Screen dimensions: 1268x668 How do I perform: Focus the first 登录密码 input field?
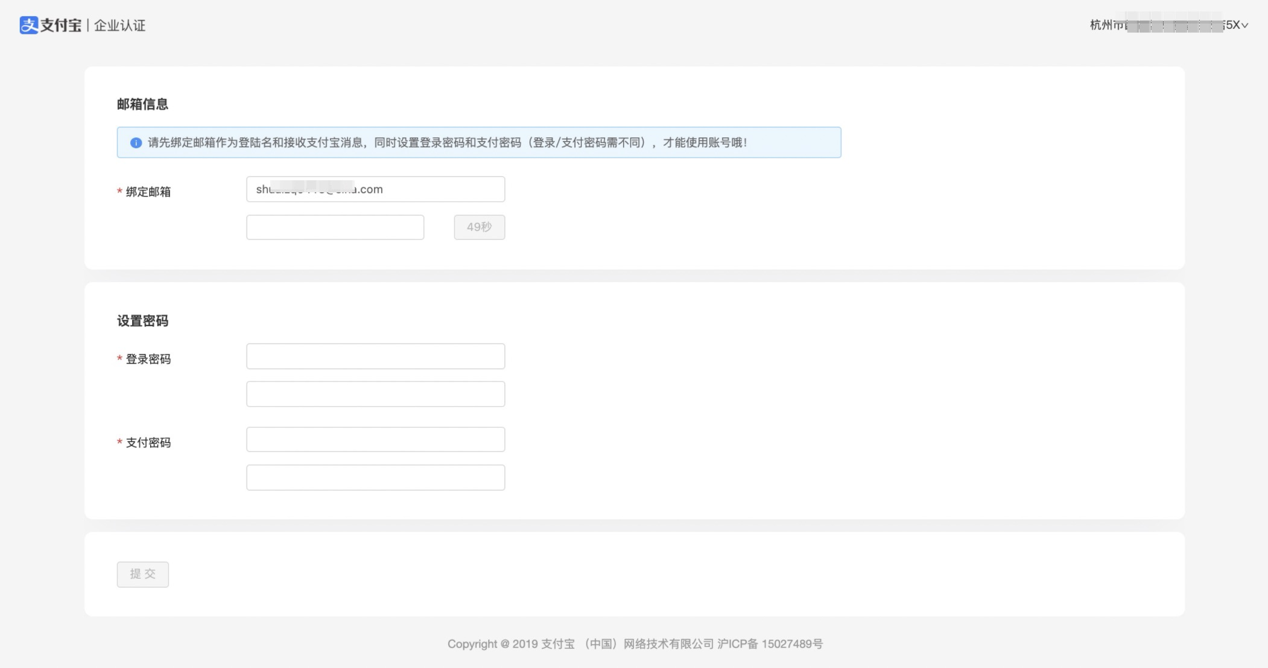(x=375, y=356)
